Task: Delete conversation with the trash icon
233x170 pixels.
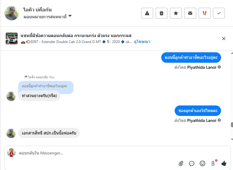Action: (x=162, y=13)
